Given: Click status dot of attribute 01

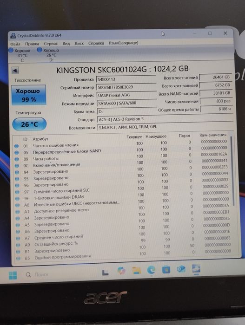Looking at the screenshot, I should pyautogui.click(x=17, y=146).
